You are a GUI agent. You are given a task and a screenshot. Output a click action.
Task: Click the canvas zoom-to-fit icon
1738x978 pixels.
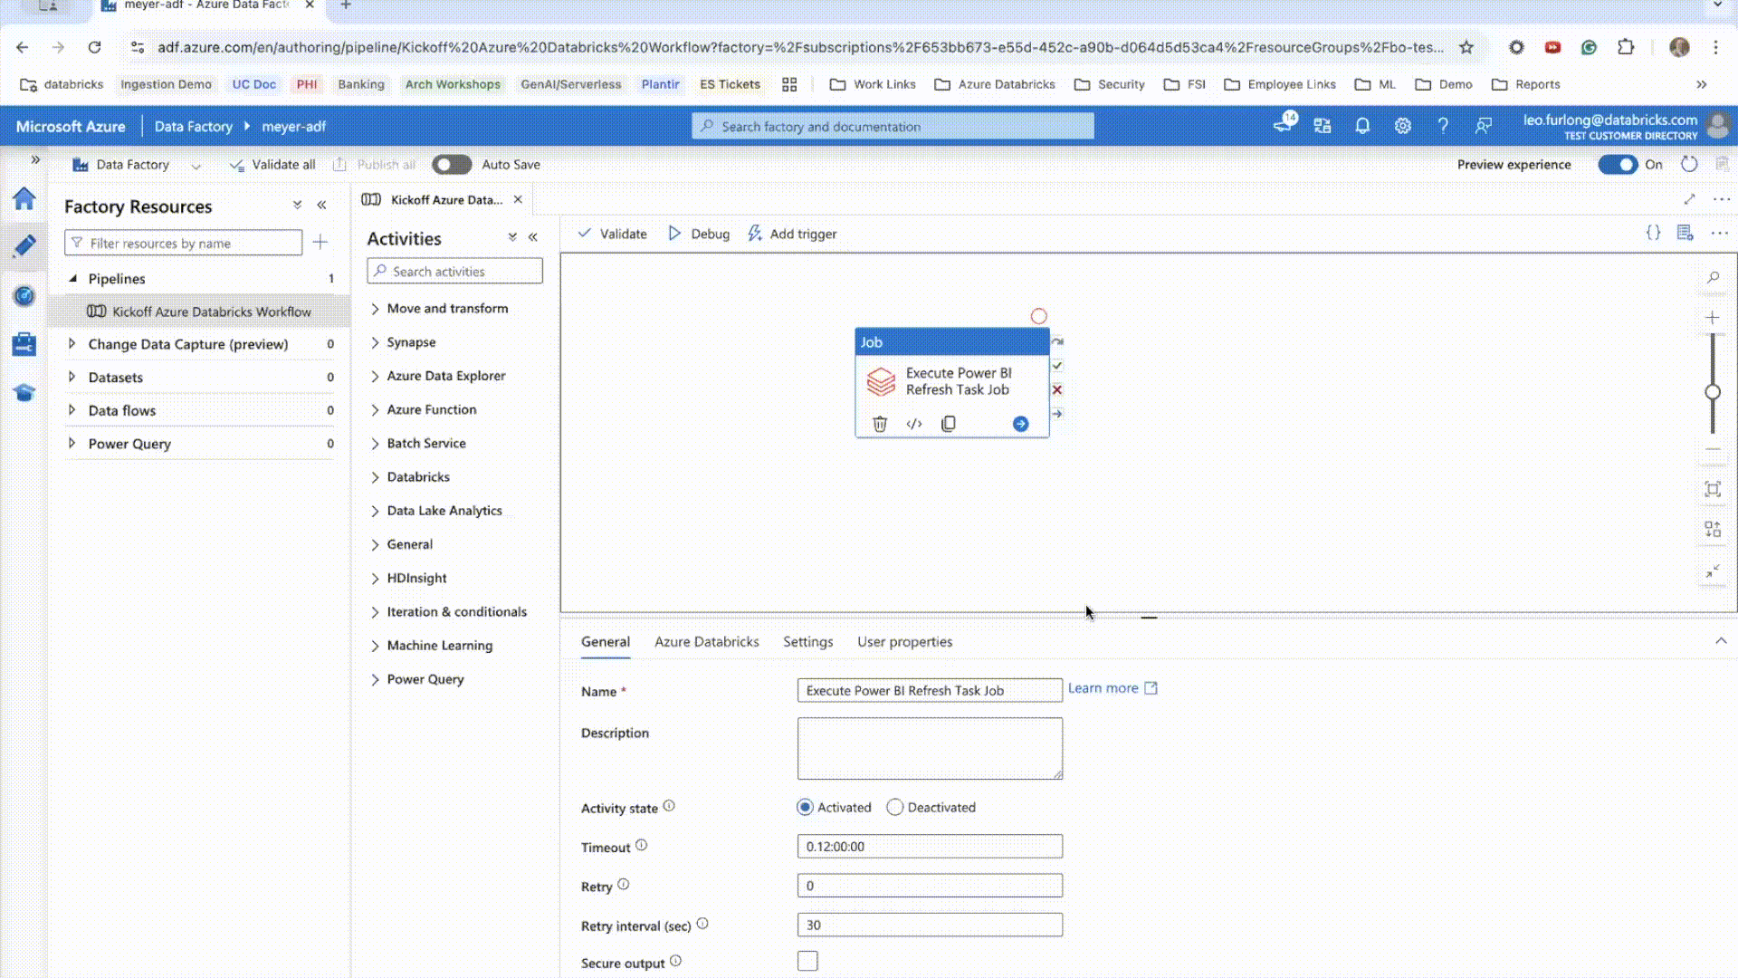click(x=1712, y=490)
